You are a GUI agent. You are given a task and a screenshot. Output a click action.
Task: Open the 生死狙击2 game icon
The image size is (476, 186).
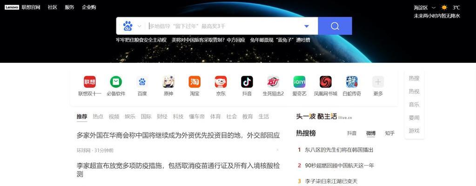[273, 82]
